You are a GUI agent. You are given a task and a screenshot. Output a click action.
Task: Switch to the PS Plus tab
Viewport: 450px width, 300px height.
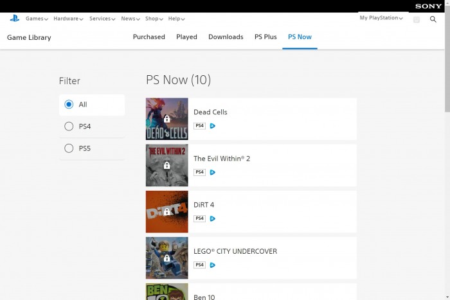click(x=265, y=37)
